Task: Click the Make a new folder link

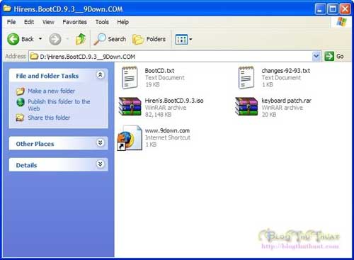Action: point(51,91)
